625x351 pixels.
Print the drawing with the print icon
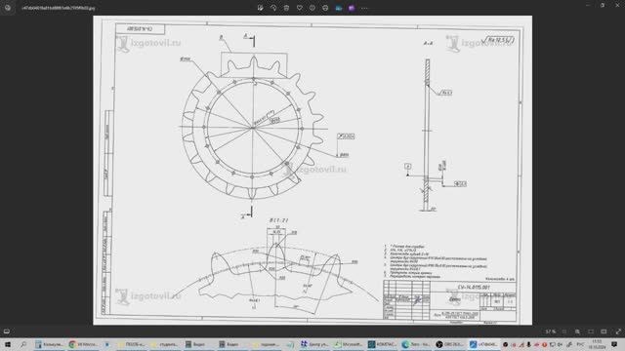point(325,8)
